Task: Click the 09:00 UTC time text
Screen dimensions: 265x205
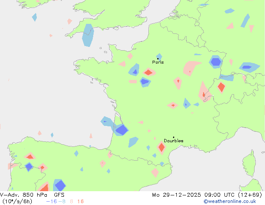Action: [x=219, y=195]
